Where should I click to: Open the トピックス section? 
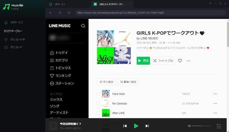pyautogui.click(x=60, y=68)
